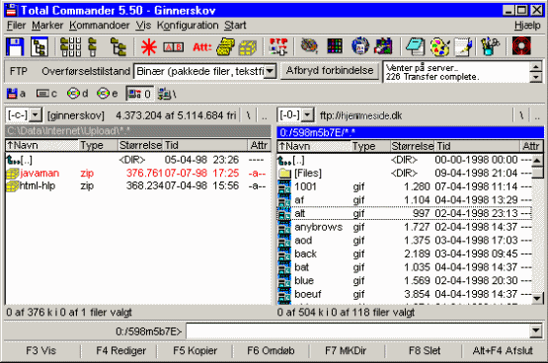Image resolution: width=548 pixels, height=363 pixels.
Task: Click the F3 Vis button
Action: tap(40, 350)
